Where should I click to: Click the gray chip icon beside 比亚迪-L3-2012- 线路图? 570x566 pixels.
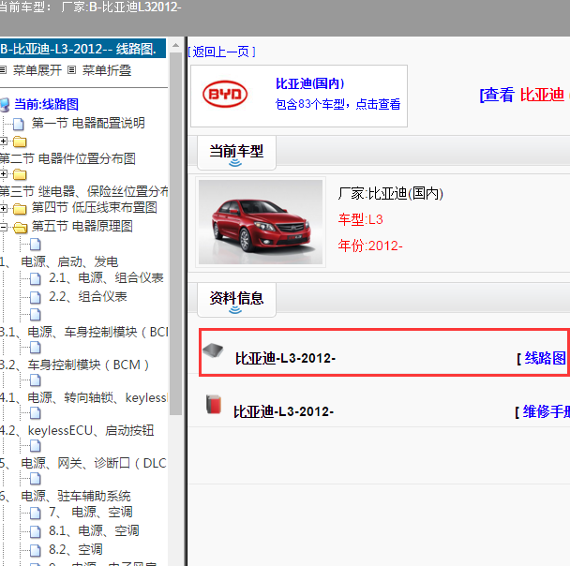213,350
